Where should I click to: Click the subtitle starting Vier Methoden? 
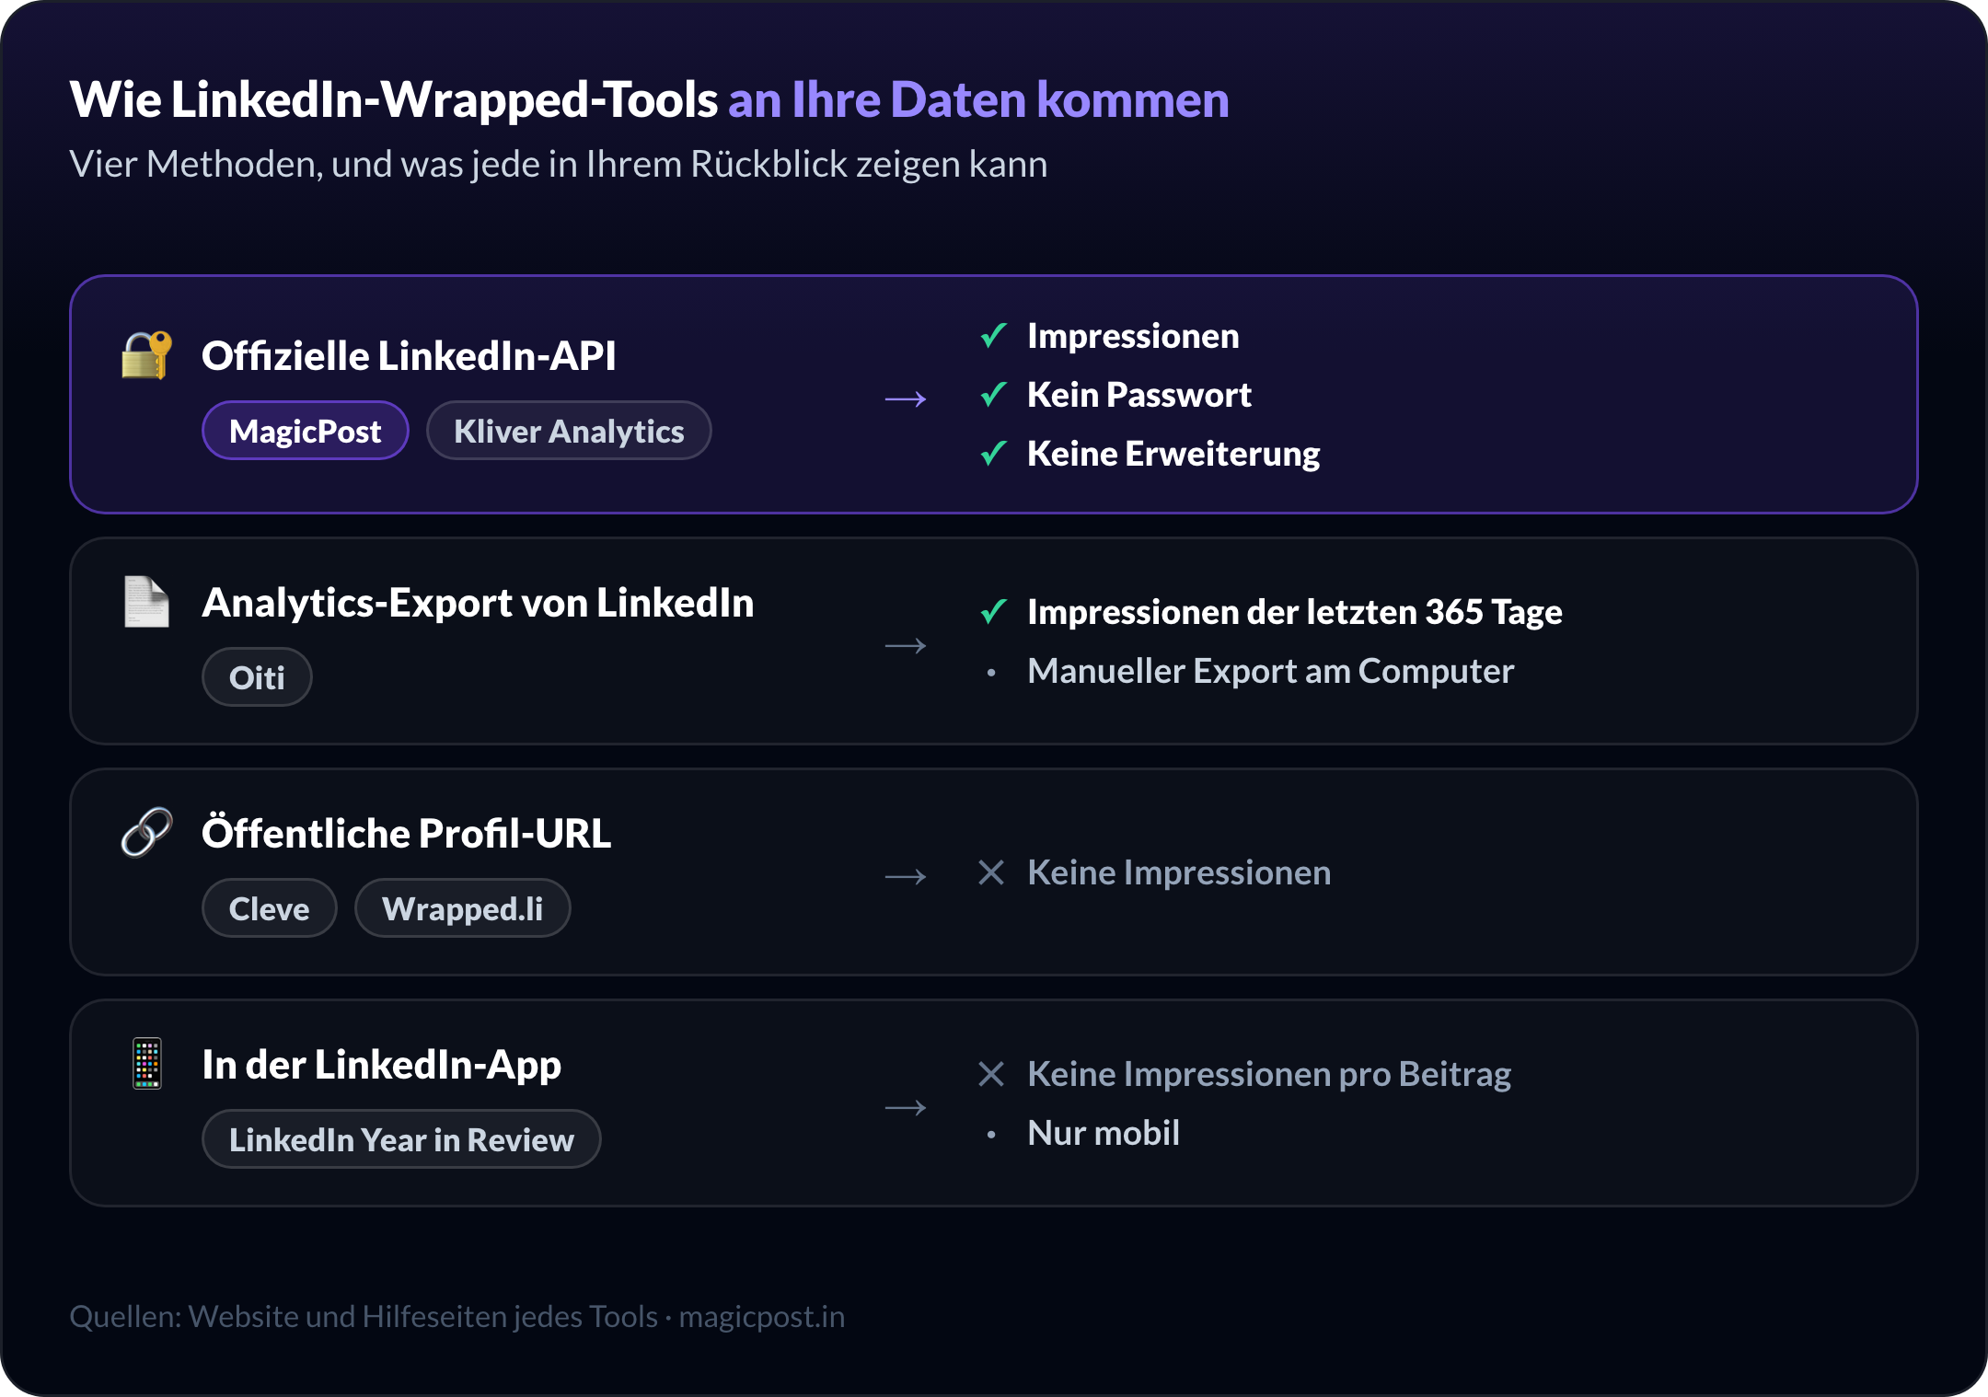coord(558,165)
